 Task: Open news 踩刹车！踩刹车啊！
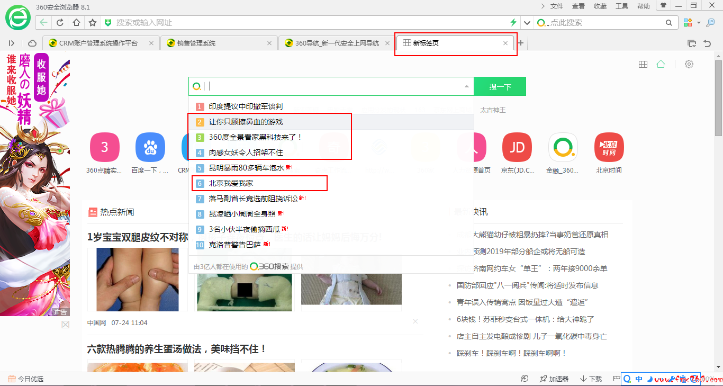coord(512,353)
